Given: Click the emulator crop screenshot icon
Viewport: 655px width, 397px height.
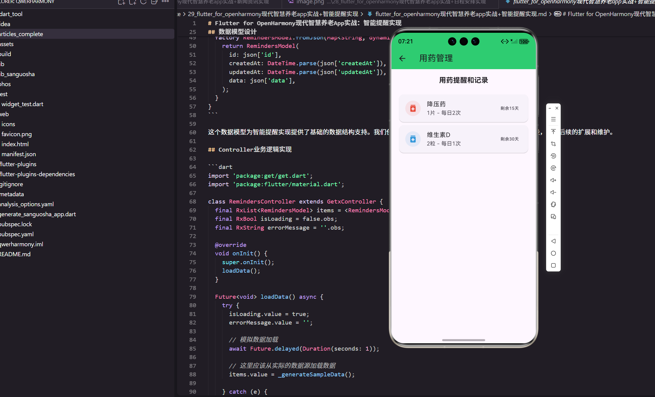Looking at the screenshot, I should [553, 144].
